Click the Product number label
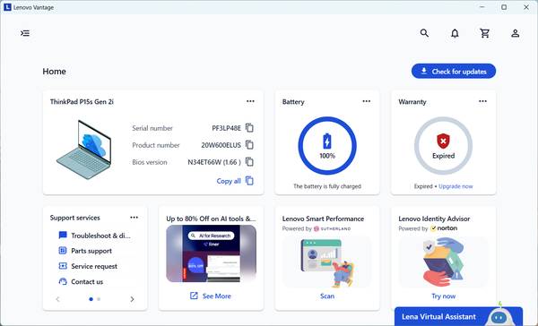Viewport: 538px width, 326px height. point(156,145)
